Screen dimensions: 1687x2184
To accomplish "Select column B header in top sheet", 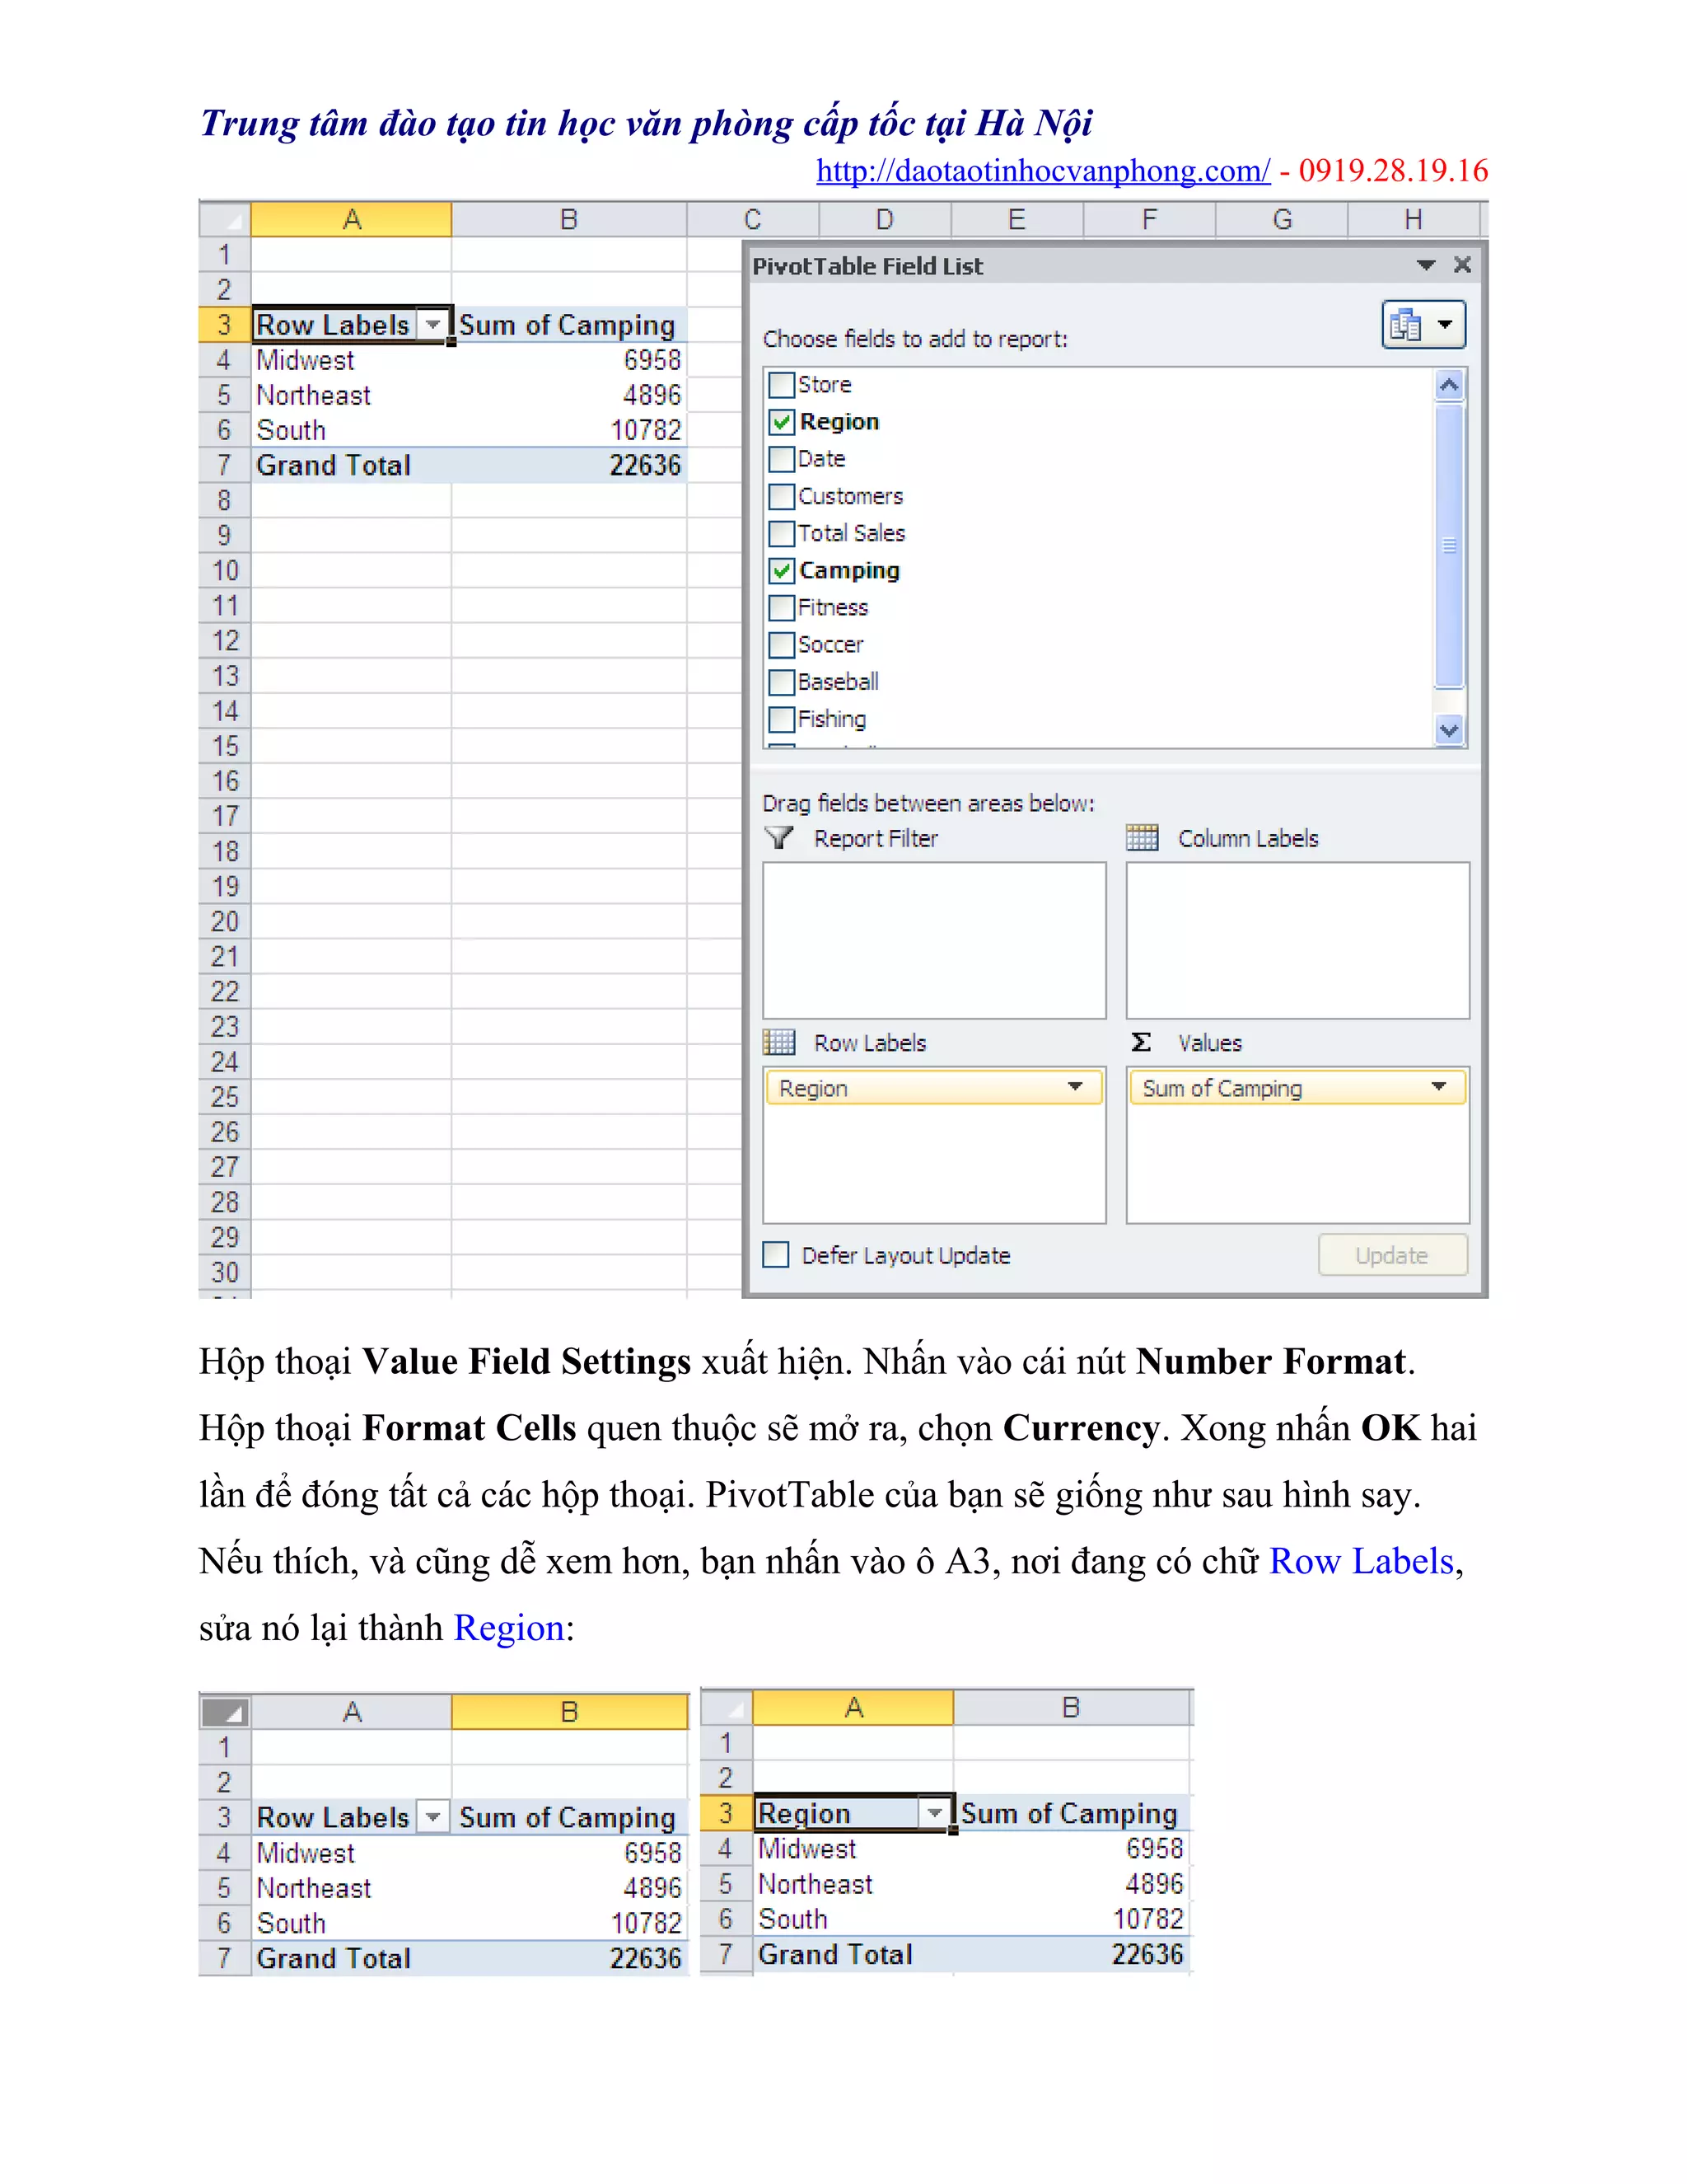I will [568, 220].
